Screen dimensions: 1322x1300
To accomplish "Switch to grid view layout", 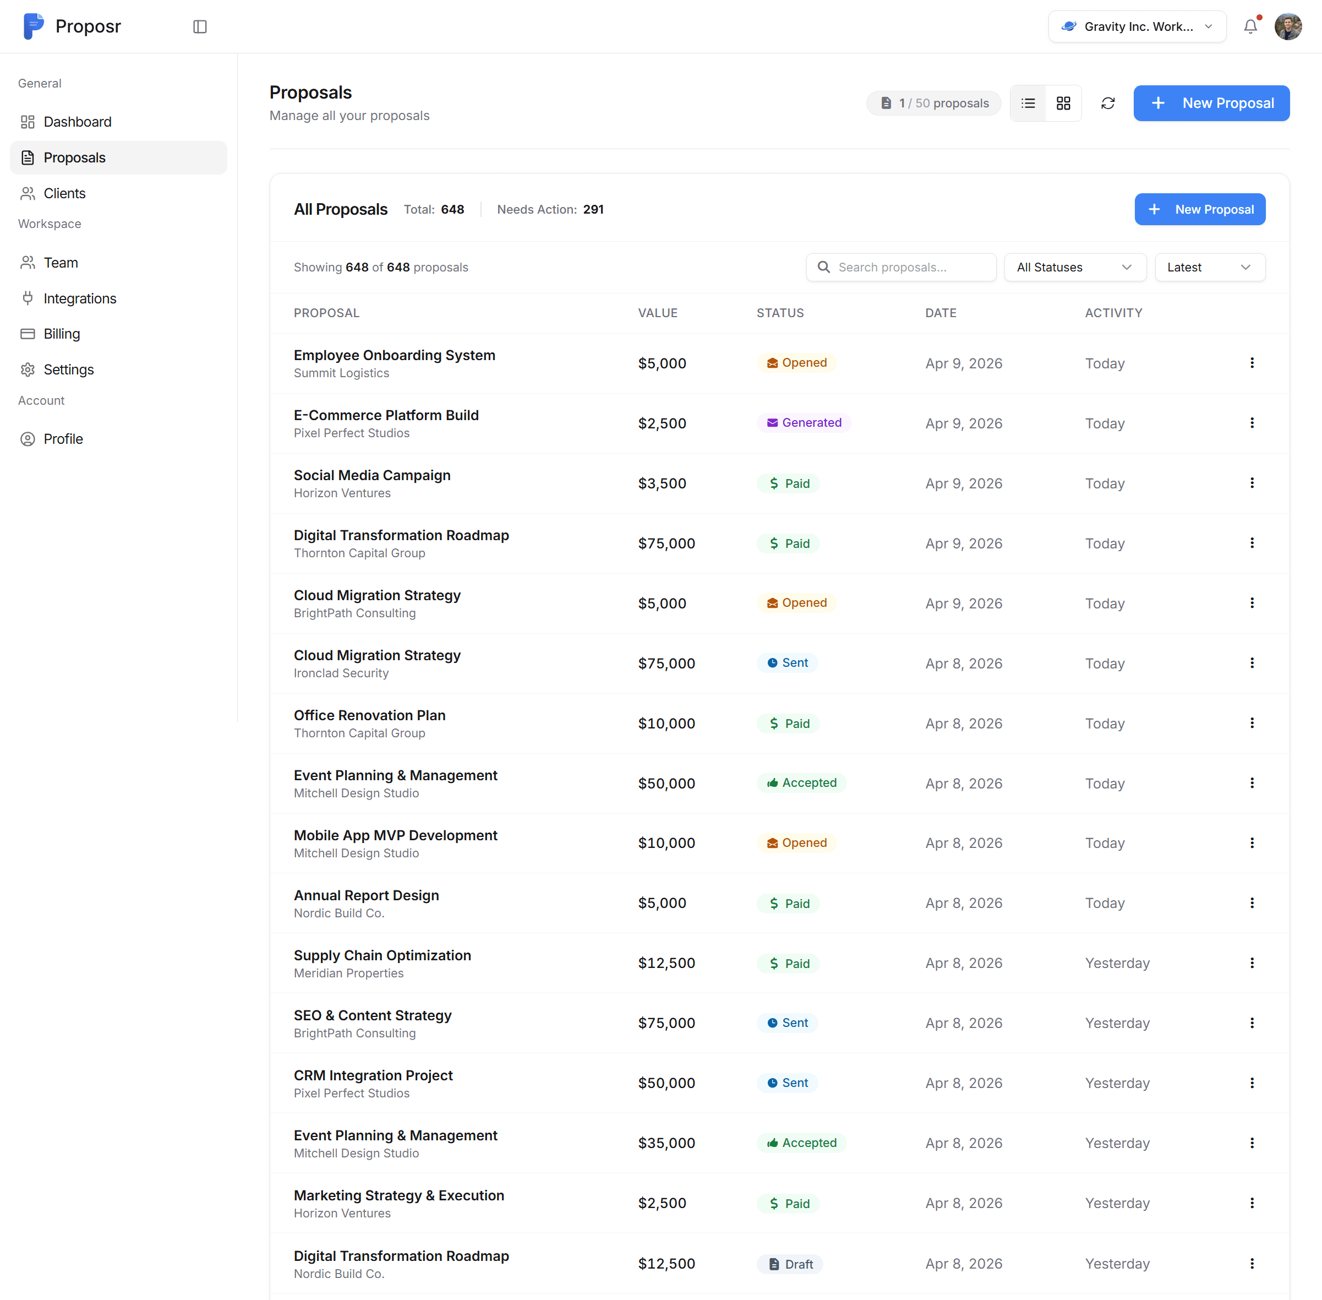I will click(1063, 103).
